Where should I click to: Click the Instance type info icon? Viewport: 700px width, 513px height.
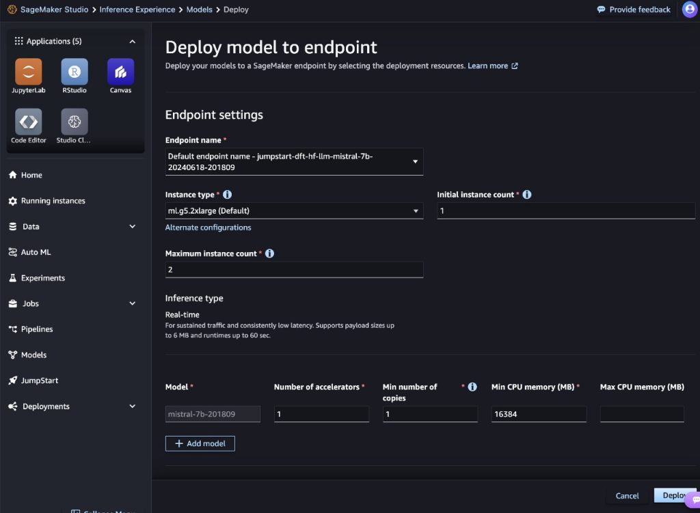pos(227,195)
